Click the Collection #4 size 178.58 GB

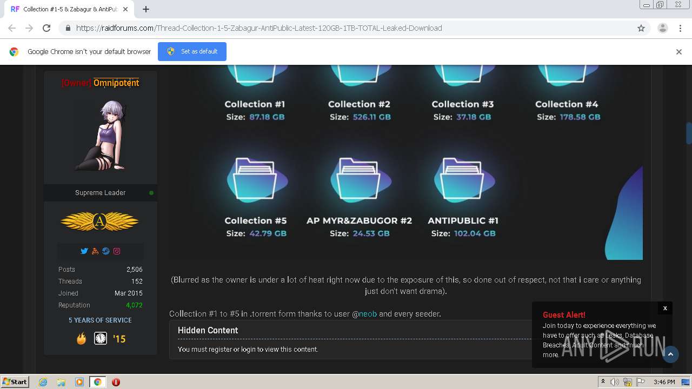[x=580, y=117]
